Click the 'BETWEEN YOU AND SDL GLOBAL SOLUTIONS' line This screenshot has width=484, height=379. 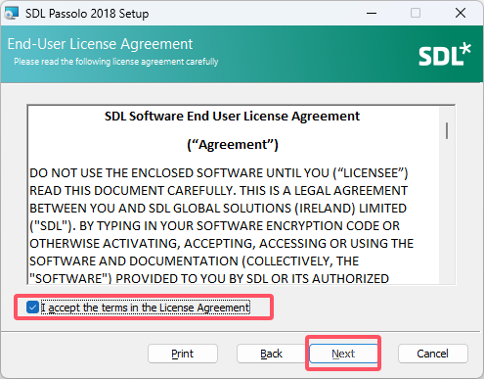pos(218,209)
